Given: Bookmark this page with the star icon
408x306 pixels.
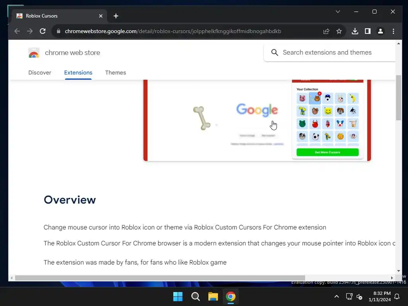Looking at the screenshot, I should pyautogui.click(x=339, y=31).
